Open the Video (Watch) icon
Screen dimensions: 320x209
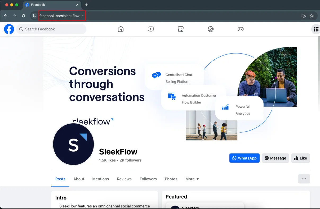point(151,29)
